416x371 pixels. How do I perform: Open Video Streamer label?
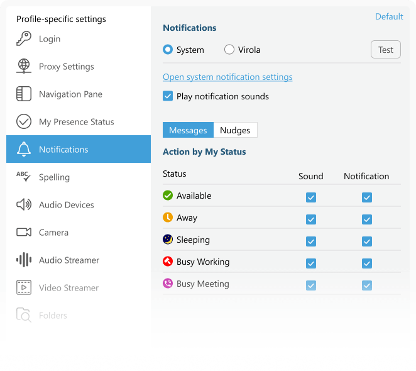click(x=68, y=287)
